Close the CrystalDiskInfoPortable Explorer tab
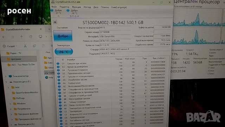The image size is (225, 127). [41, 29]
